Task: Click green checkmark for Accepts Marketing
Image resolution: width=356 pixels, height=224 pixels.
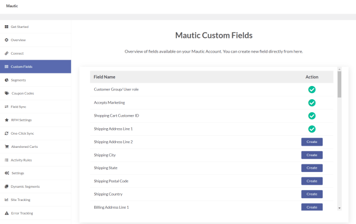Action: coord(312,102)
